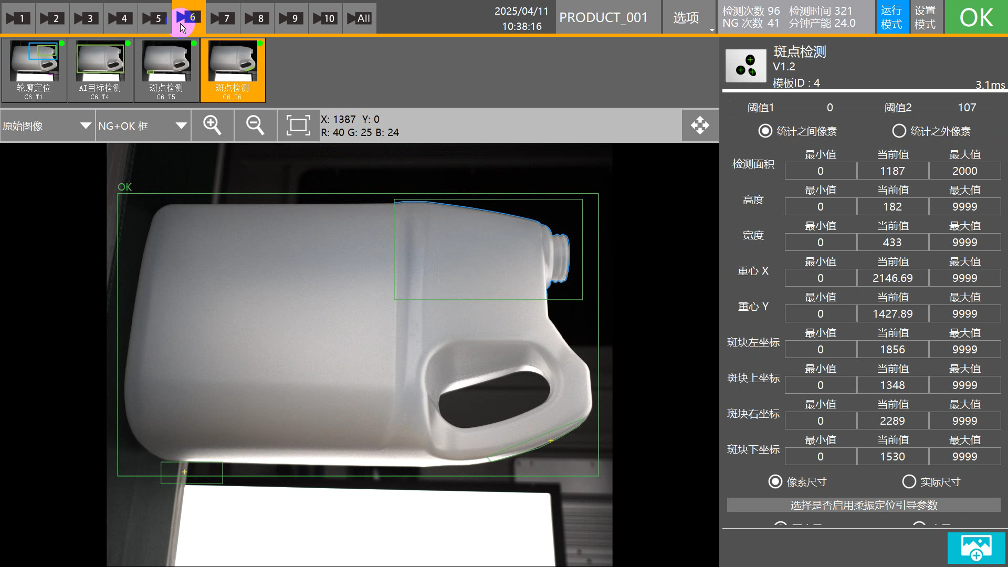The image size is (1008, 567).
Task: Open the 原始图像 image type dropdown
Action: tap(47, 126)
